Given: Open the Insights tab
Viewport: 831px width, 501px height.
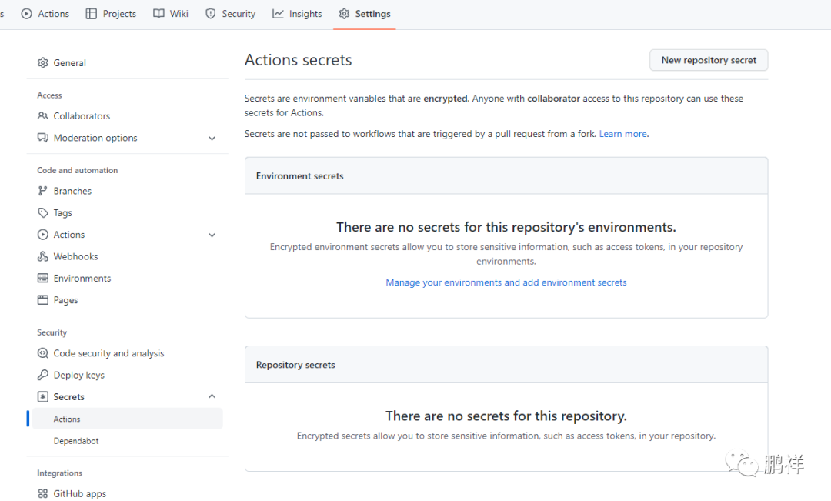Looking at the screenshot, I should [x=297, y=14].
